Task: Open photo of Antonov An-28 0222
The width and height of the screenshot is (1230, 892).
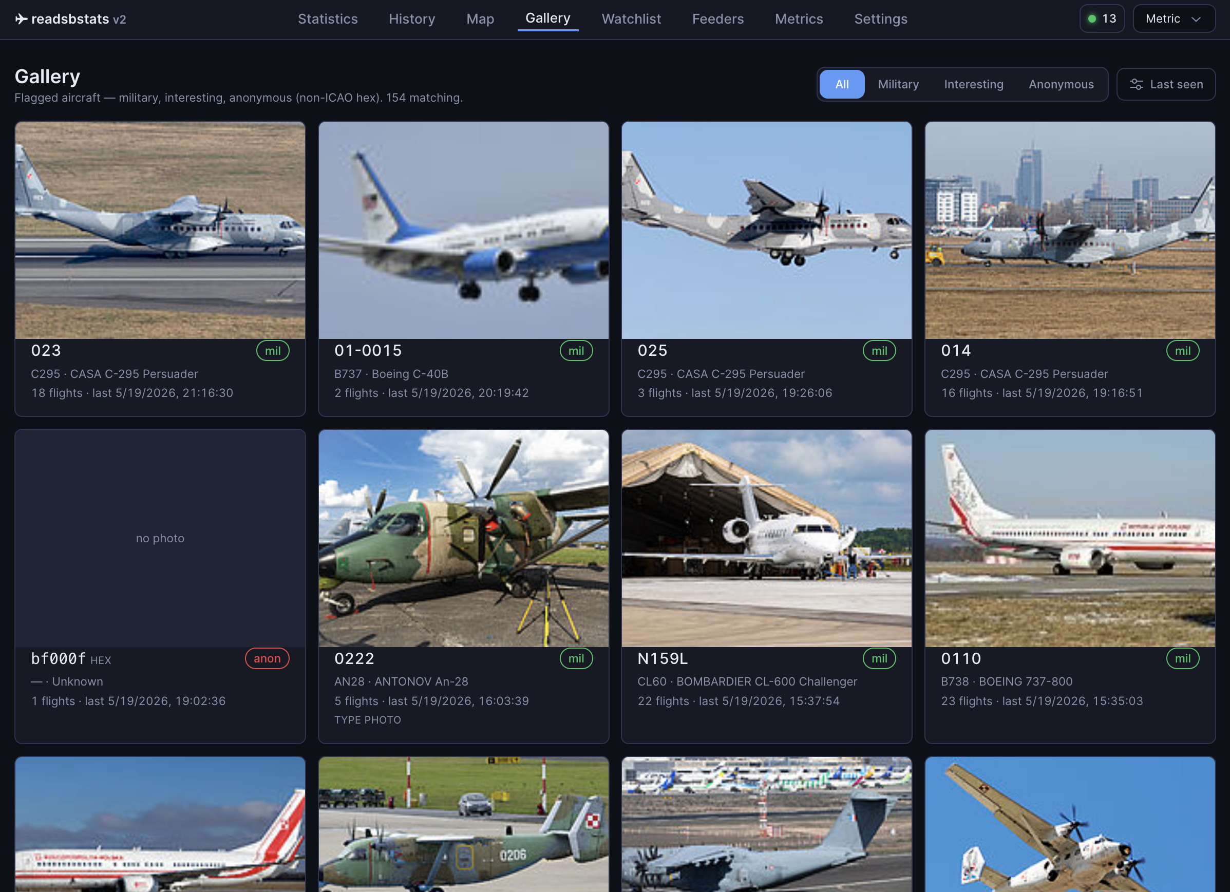Action: [463, 539]
